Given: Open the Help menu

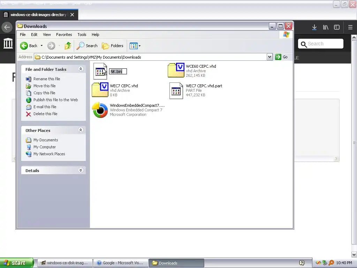Looking at the screenshot, I should click(x=96, y=35).
